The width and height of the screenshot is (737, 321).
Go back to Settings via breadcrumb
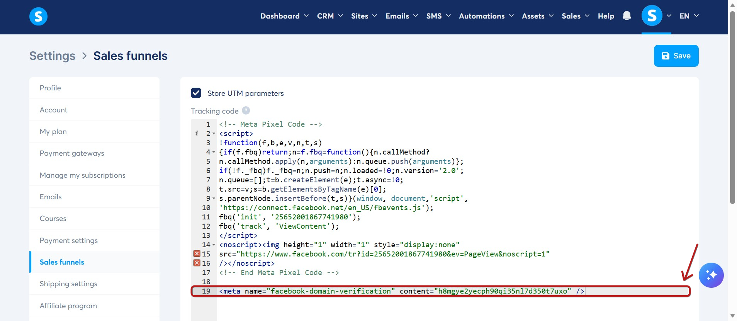click(53, 56)
